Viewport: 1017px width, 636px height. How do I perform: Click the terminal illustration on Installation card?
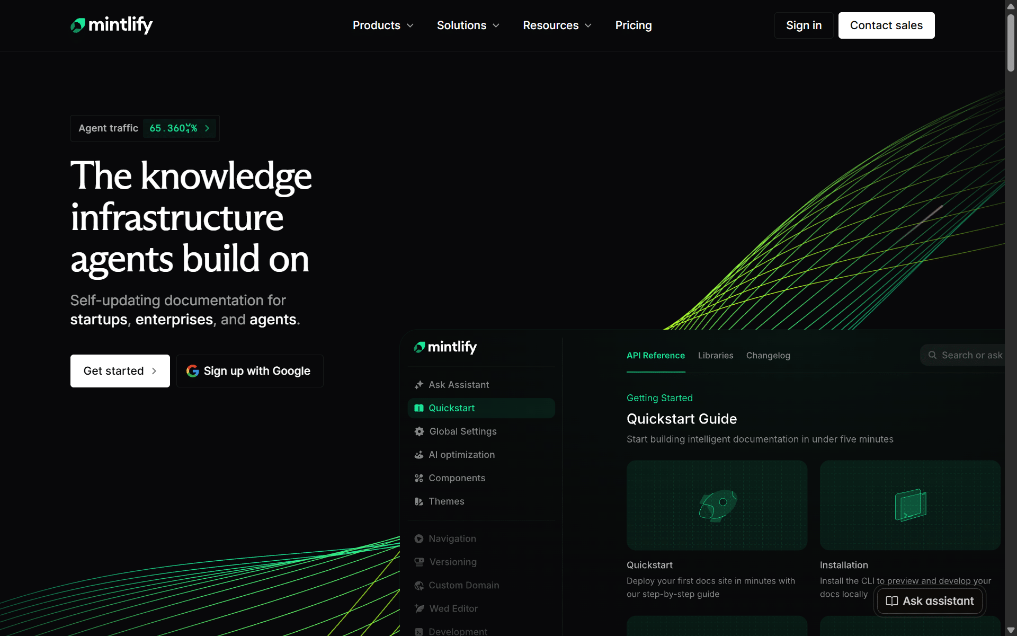(911, 505)
